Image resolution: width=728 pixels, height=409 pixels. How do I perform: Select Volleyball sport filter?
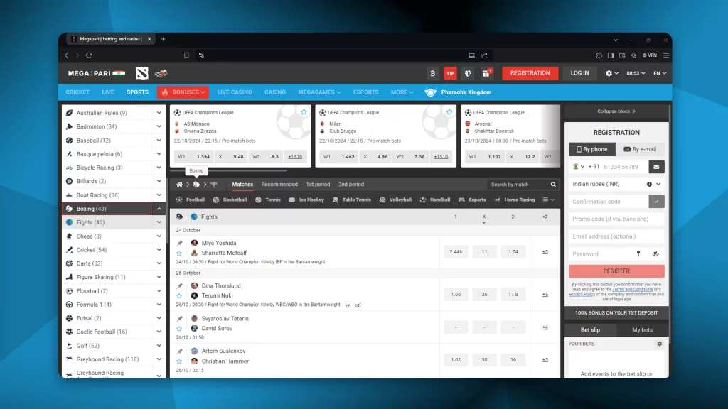(x=395, y=200)
